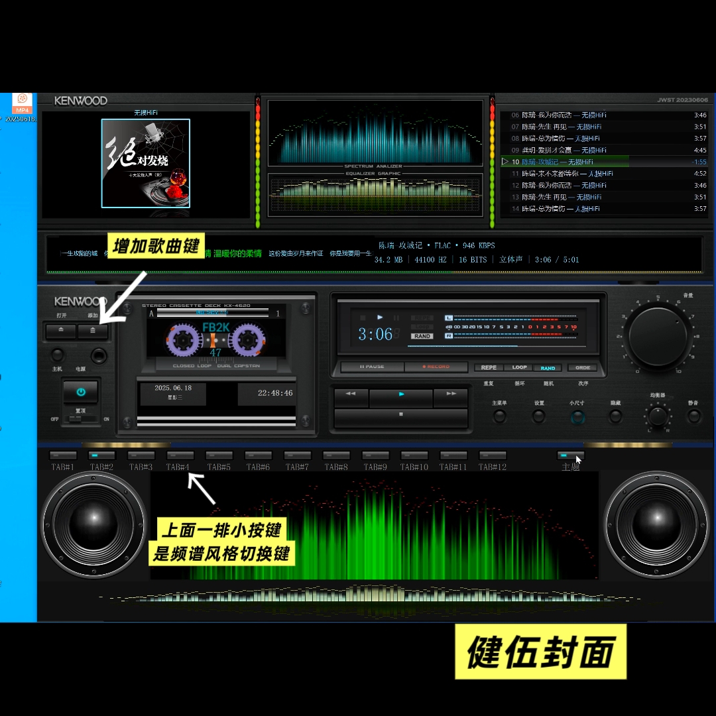Click the 设置 settings knob
The width and height of the screenshot is (716, 716).
click(539, 416)
